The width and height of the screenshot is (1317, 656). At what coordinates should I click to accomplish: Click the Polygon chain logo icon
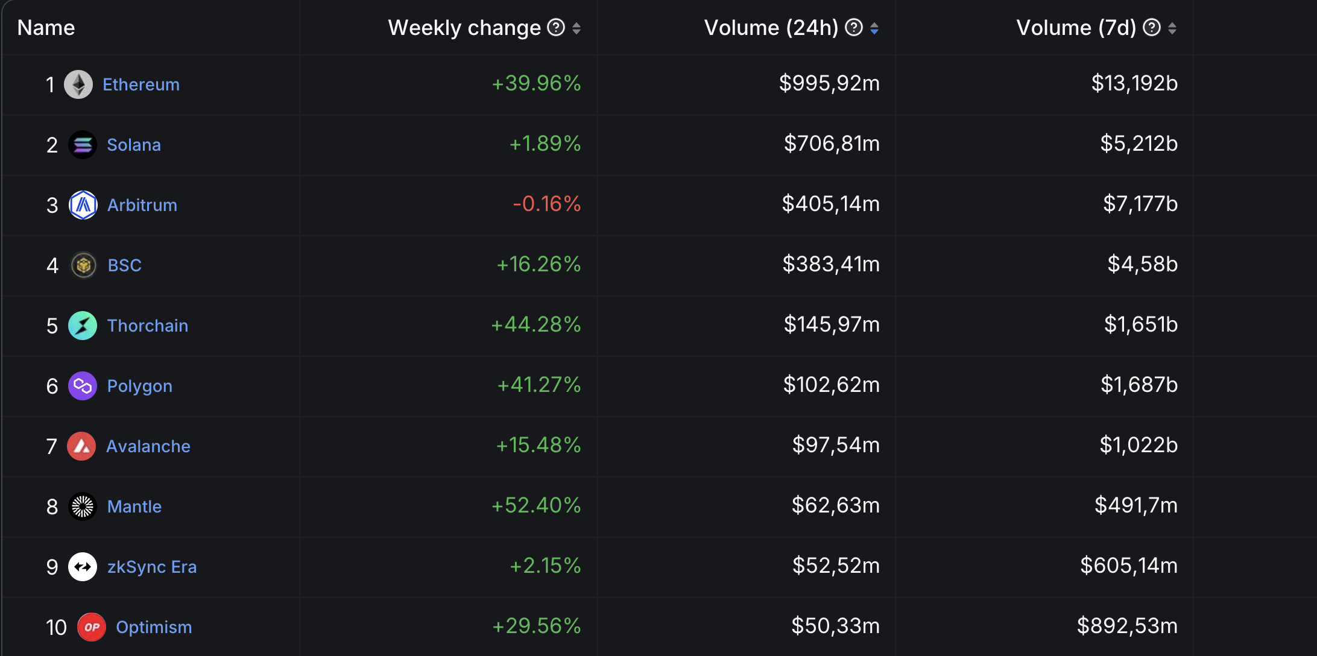point(83,386)
